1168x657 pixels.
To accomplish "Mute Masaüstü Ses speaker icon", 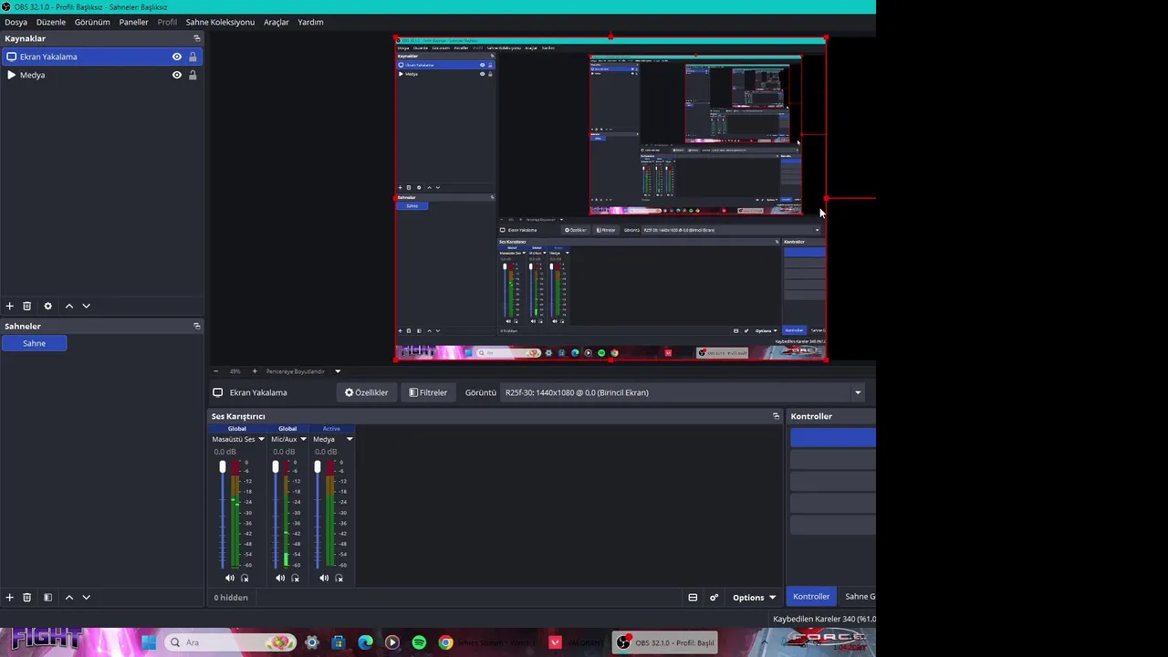I will (x=229, y=578).
